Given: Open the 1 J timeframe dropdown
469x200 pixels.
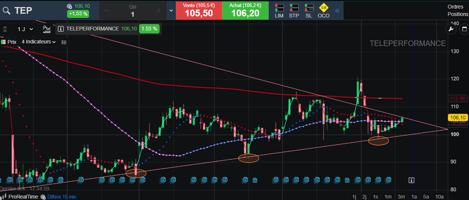Looking at the screenshot, I should tap(25, 29).
